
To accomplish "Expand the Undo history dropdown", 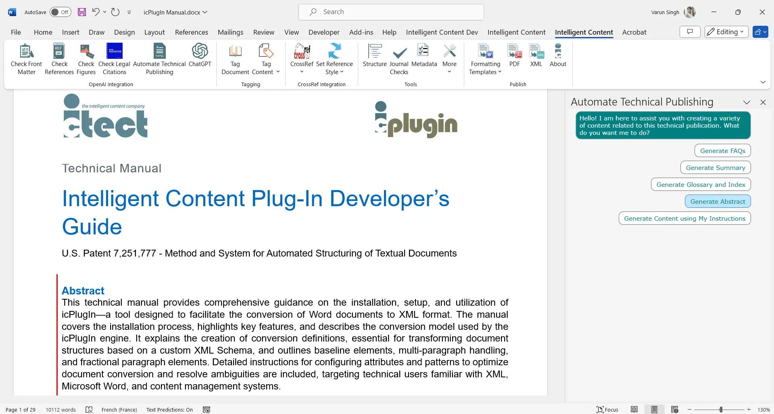I will coord(104,12).
